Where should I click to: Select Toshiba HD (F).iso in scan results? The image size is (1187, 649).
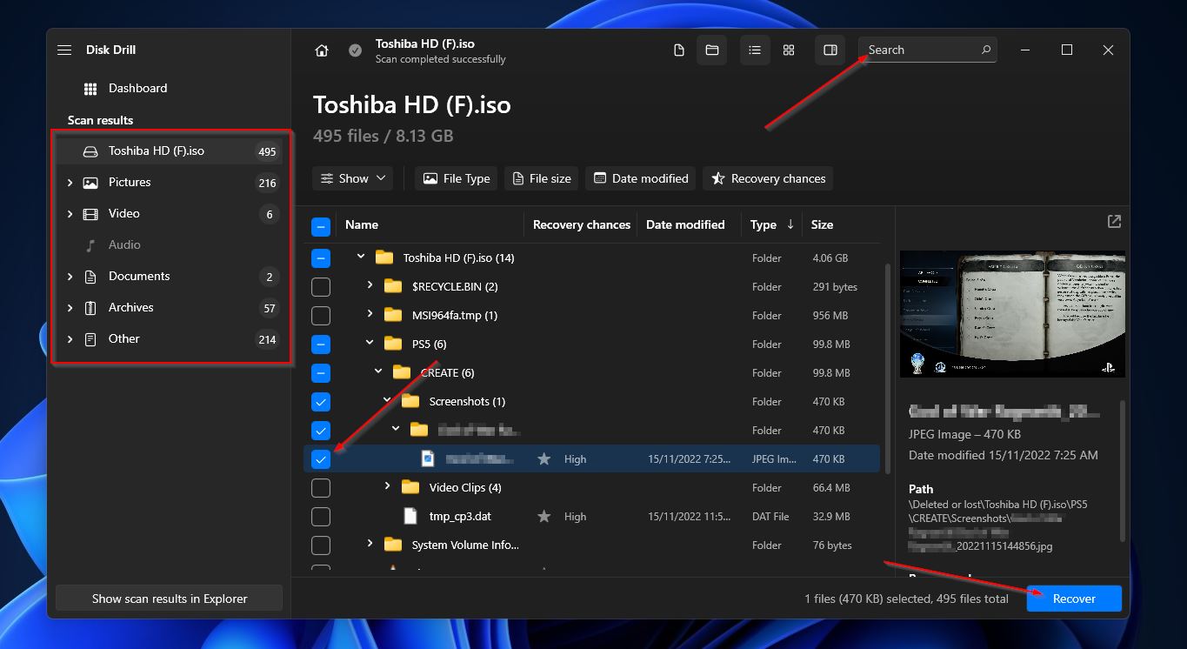coord(170,151)
